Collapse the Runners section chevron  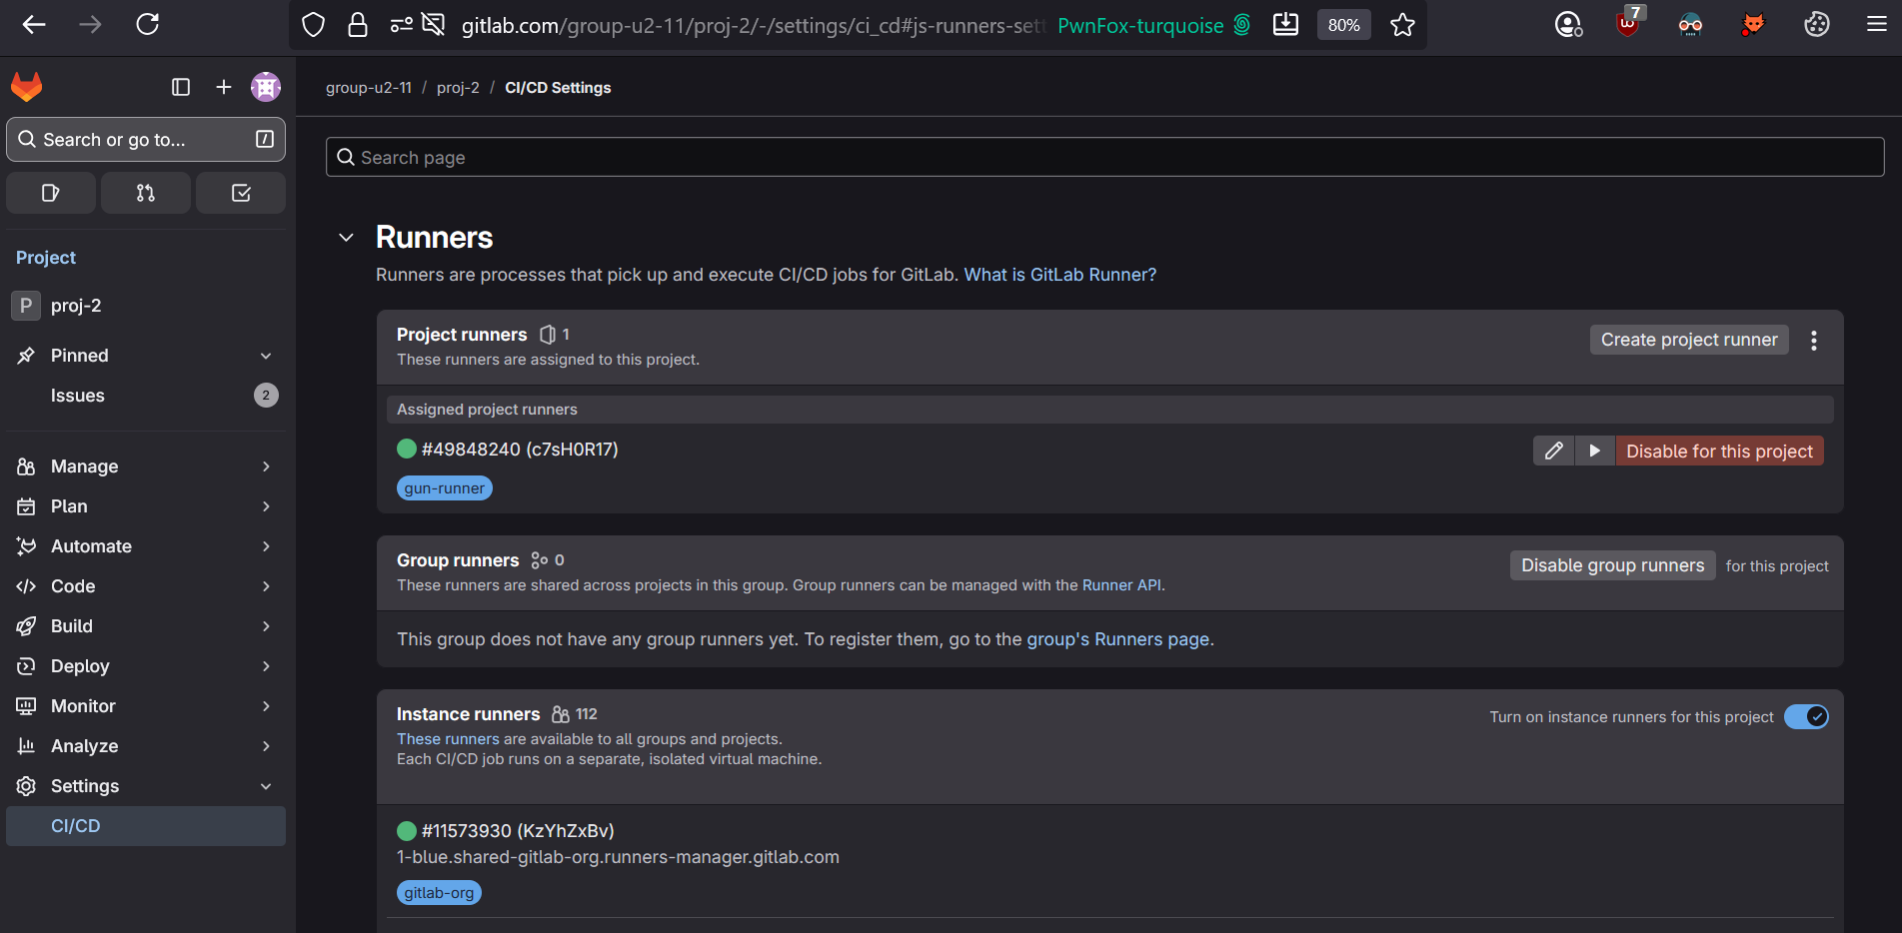pyautogui.click(x=346, y=238)
